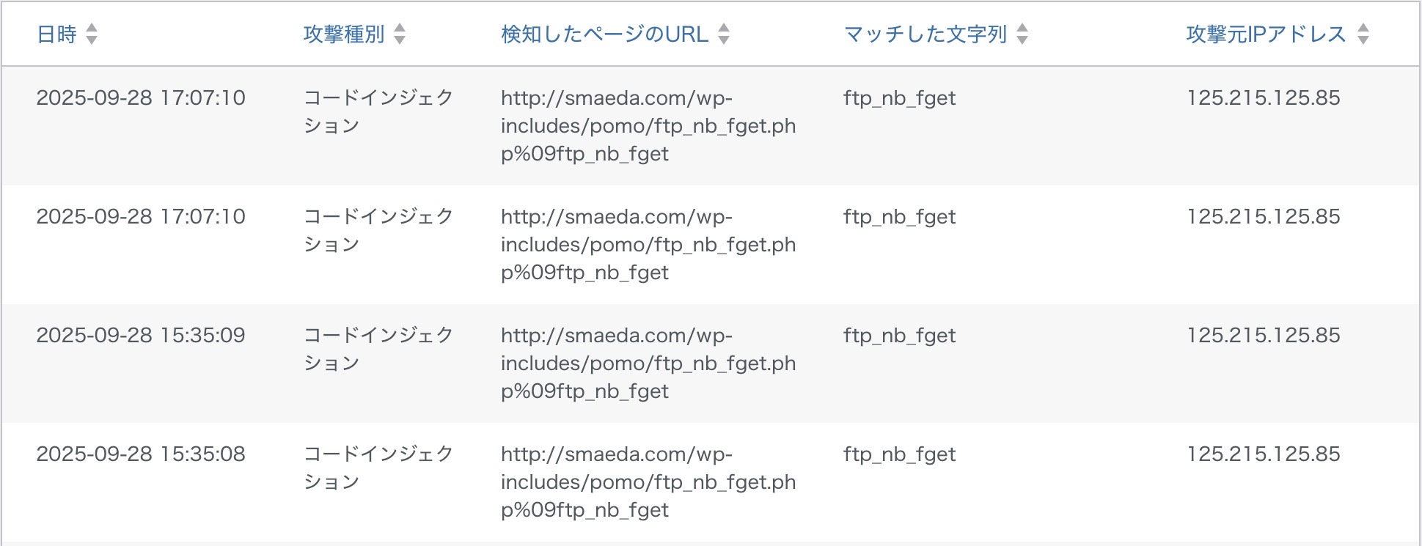
Task: Select the 2025-09-28 15:35:09 timestamp cell
Action: click(x=141, y=336)
